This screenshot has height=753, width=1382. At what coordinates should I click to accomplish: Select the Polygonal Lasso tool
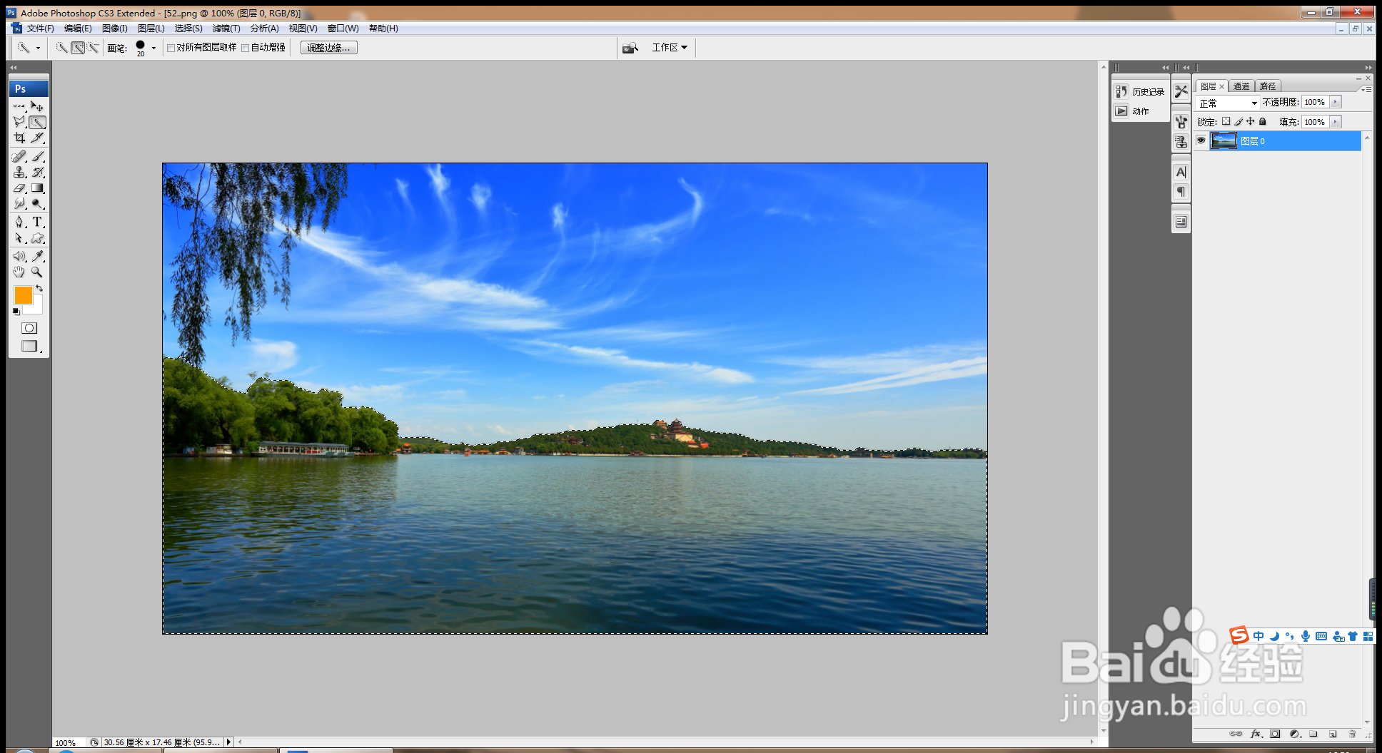pos(19,122)
